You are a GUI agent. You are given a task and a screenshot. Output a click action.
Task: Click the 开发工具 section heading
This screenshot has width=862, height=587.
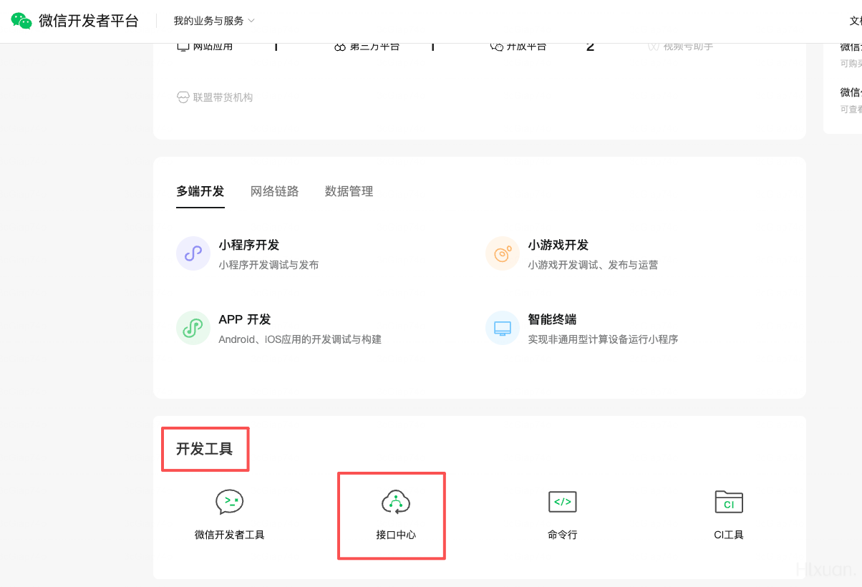point(205,450)
